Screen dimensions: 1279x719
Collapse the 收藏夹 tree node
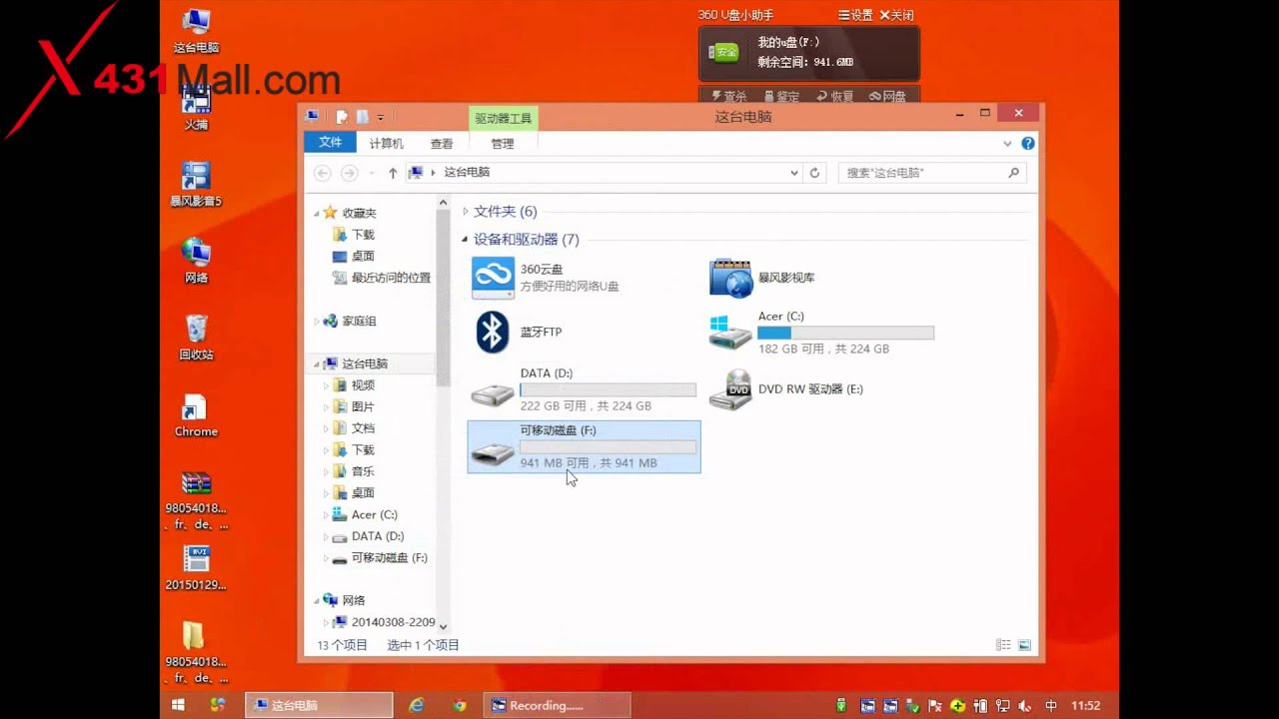318,213
